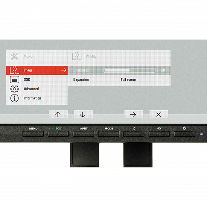Push the MENU bezel button
The height and width of the screenshot is (207, 207).
coord(33,134)
